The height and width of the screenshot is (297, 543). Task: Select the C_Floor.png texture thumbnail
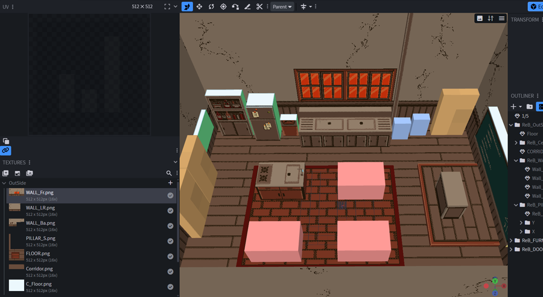16,284
